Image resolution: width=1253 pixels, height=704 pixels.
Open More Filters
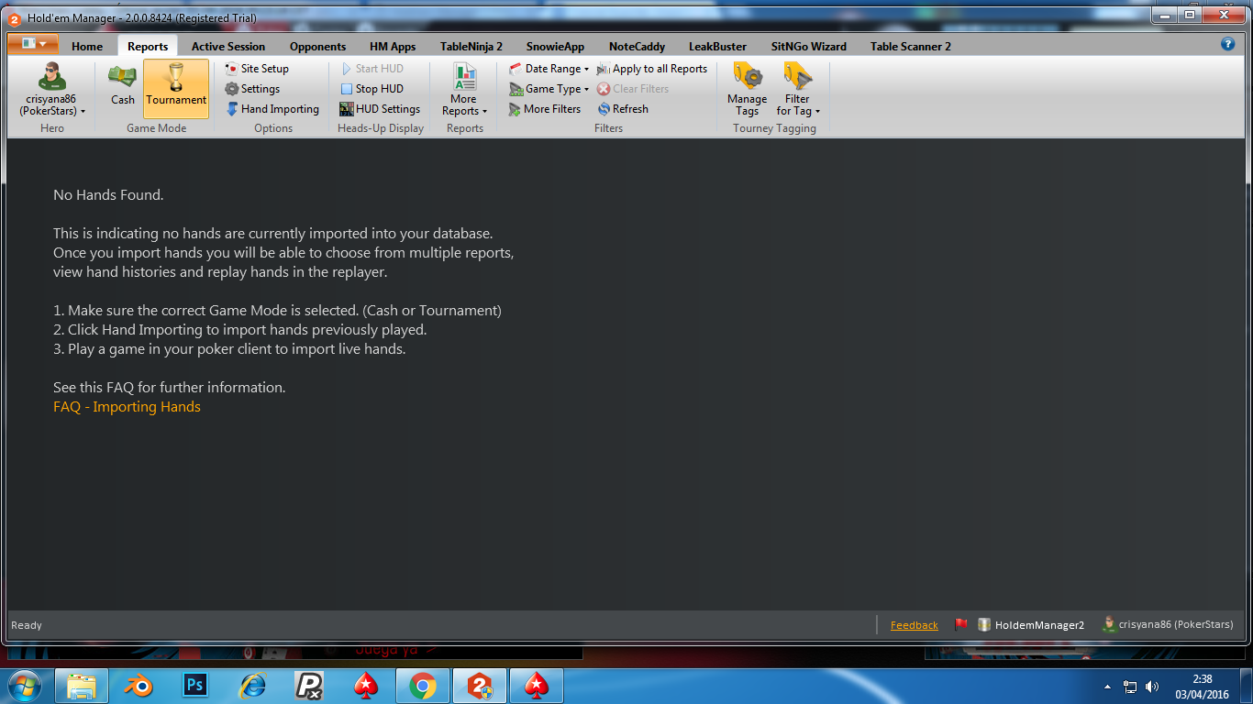point(545,109)
